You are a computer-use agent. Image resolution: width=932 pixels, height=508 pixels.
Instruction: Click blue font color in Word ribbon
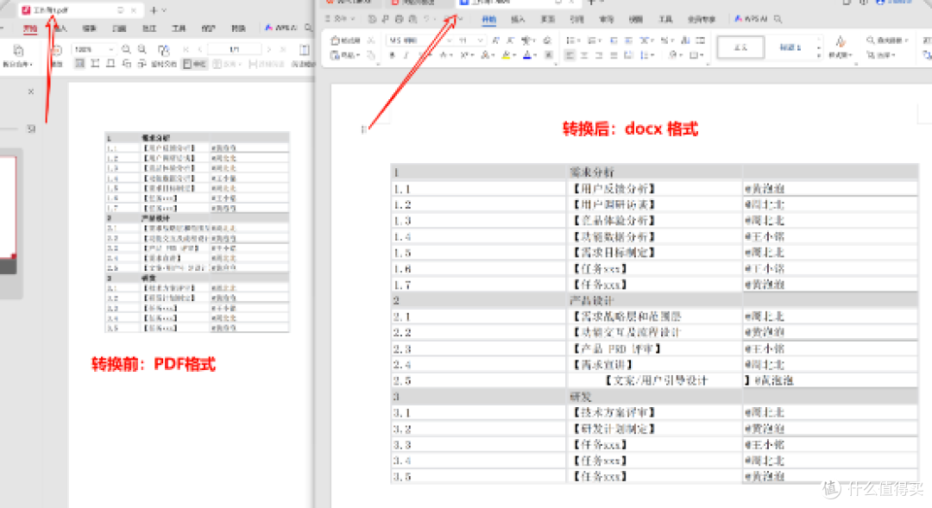pyautogui.click(x=527, y=55)
